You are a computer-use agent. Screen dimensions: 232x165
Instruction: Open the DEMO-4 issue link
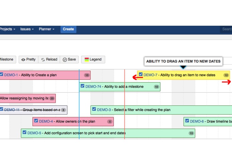46,121
